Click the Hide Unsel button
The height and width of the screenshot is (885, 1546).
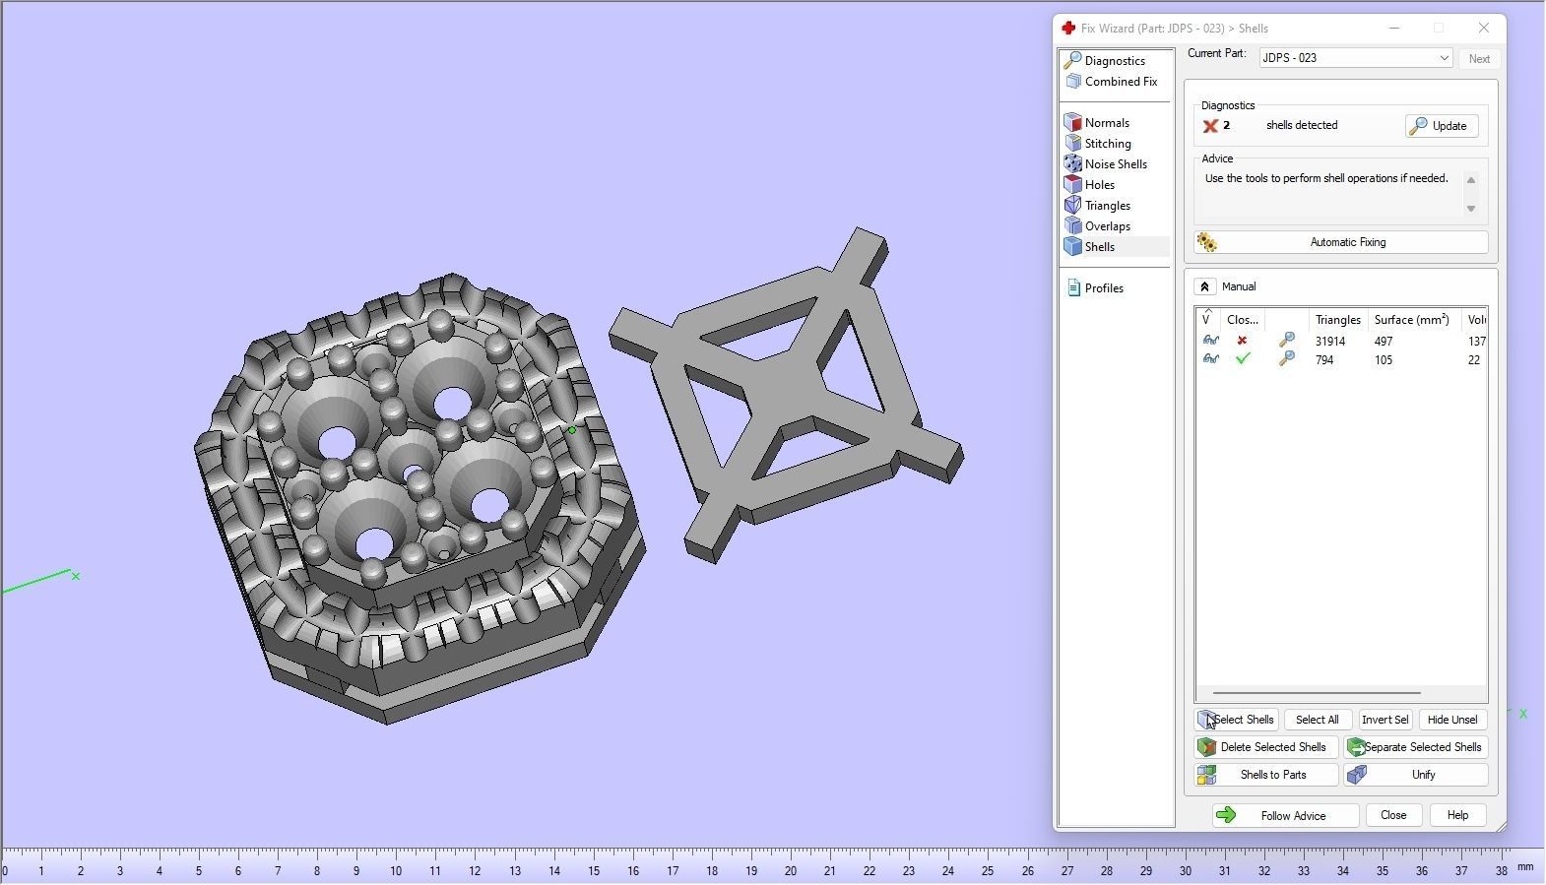pyautogui.click(x=1452, y=720)
